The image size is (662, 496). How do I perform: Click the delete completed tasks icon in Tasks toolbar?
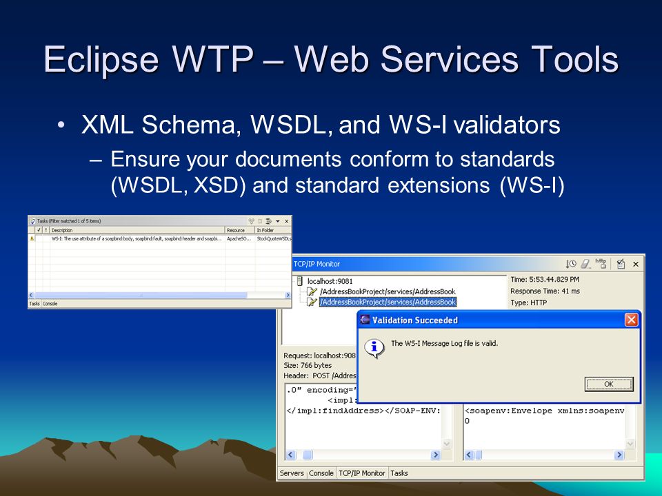tap(260, 221)
